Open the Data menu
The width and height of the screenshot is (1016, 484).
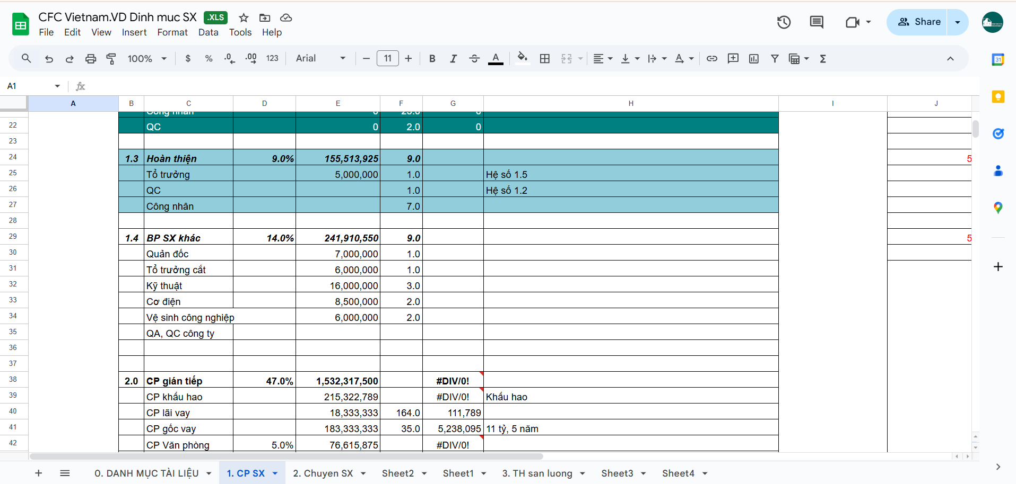click(x=209, y=32)
